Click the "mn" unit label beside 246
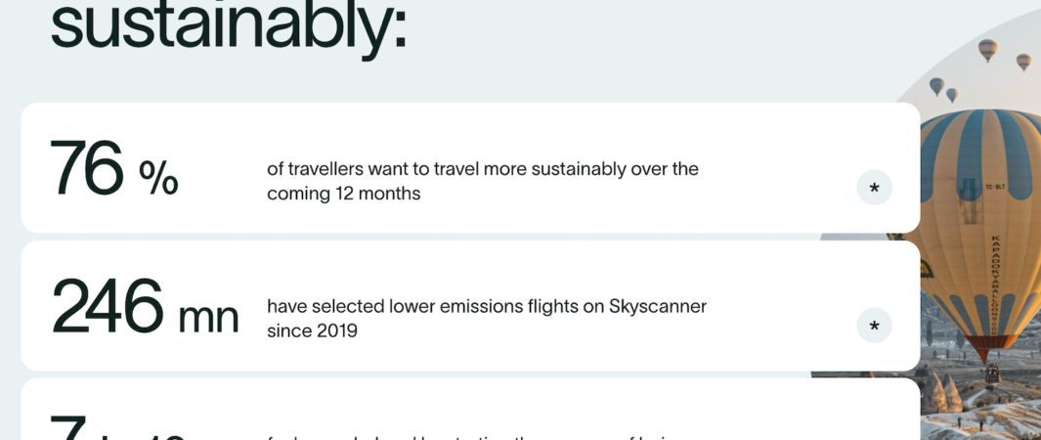 208,317
